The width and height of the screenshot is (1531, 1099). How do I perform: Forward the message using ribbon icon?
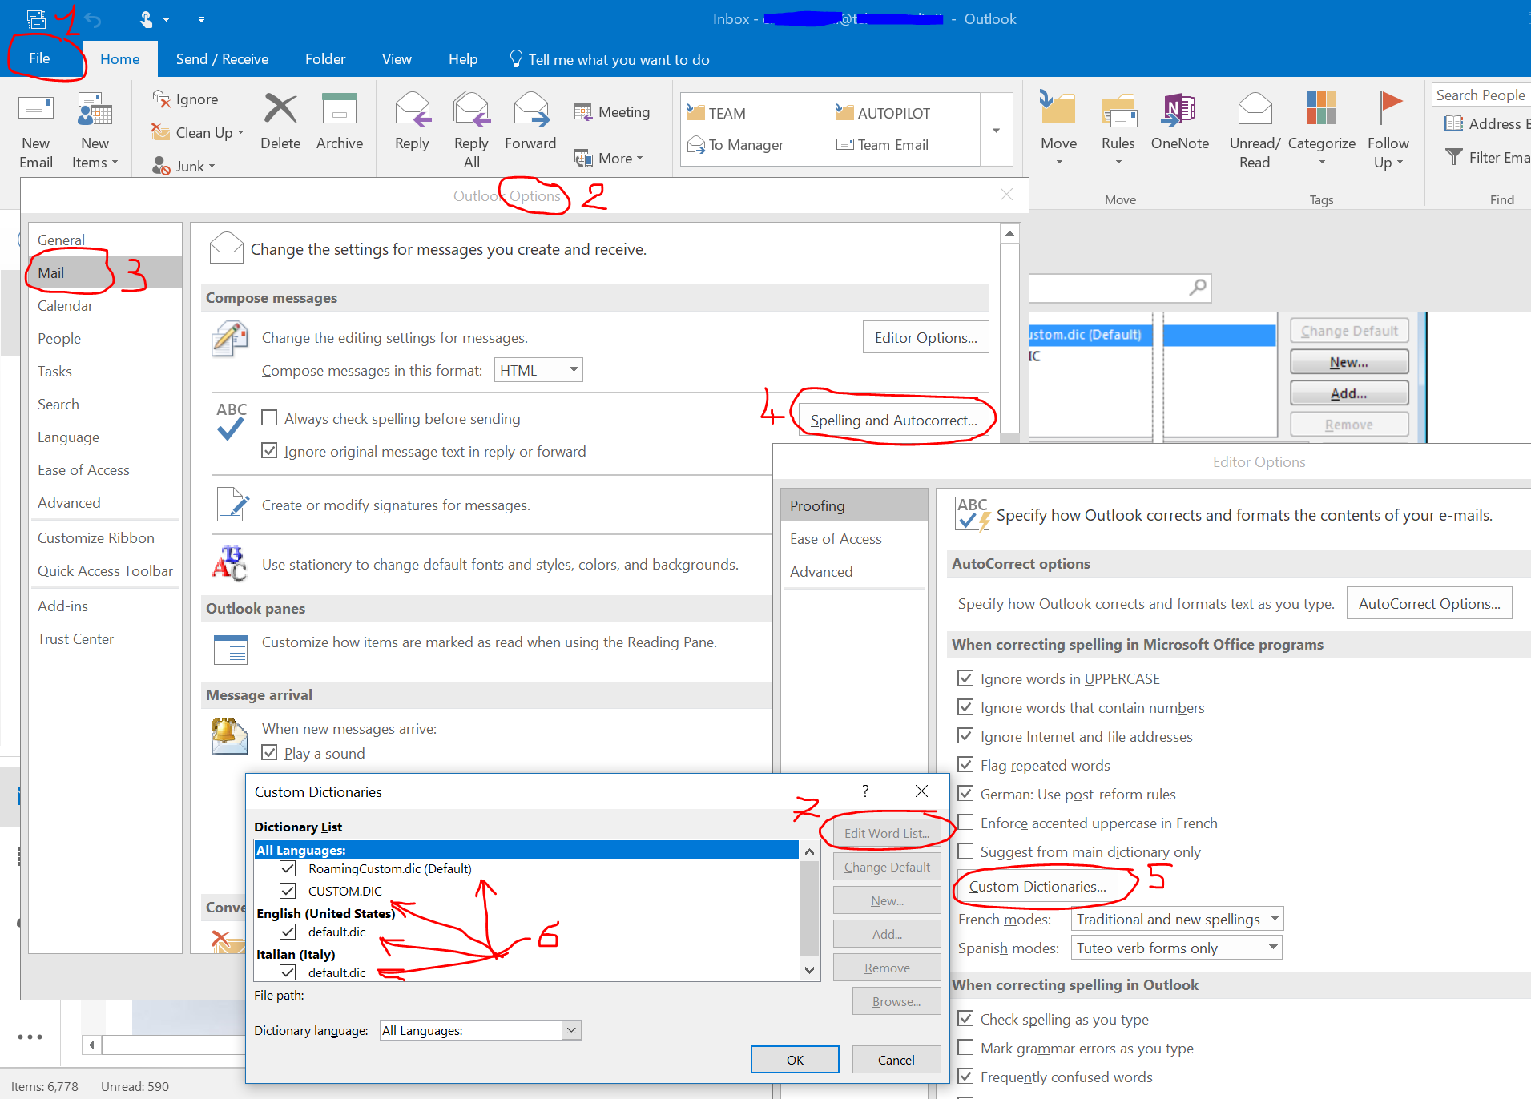[530, 111]
